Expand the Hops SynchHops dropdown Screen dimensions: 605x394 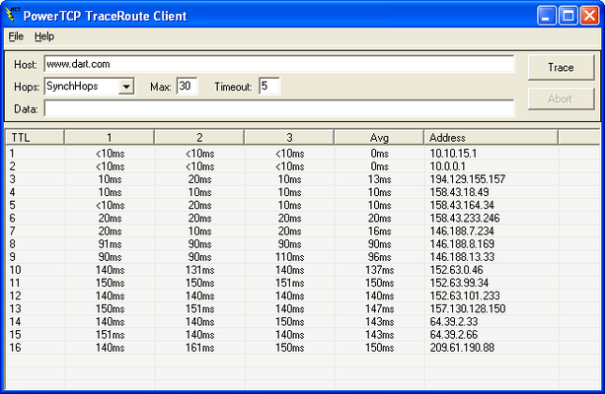(125, 87)
